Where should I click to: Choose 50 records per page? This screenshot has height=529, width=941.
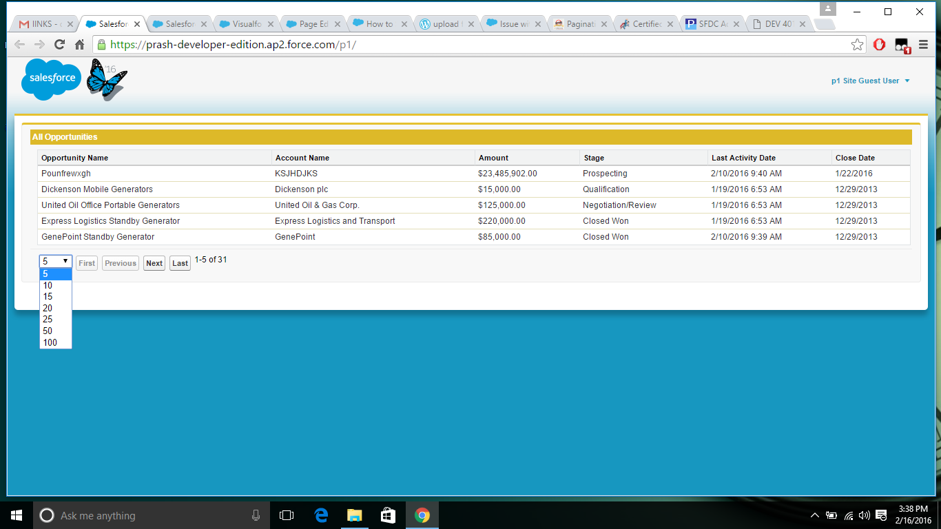point(56,331)
